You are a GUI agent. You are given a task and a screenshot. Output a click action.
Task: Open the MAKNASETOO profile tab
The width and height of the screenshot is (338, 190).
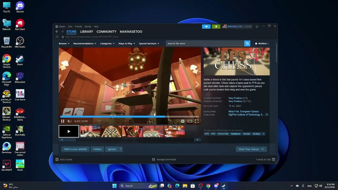[x=131, y=32]
